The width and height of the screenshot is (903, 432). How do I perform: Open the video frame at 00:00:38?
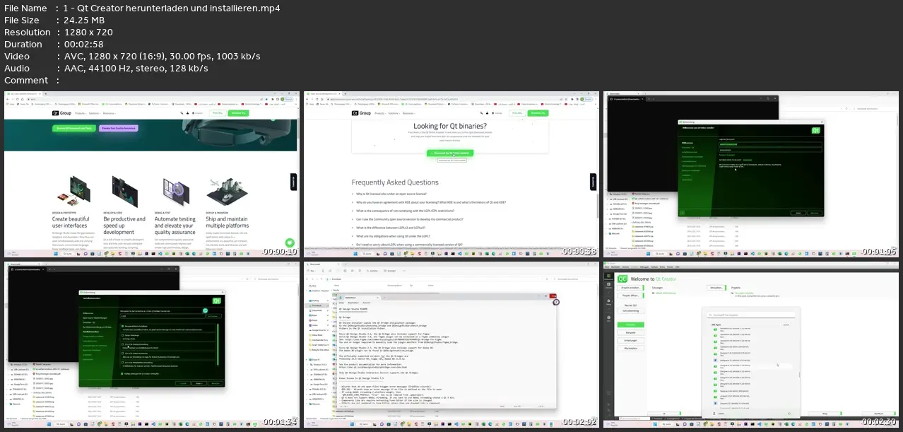(x=451, y=174)
